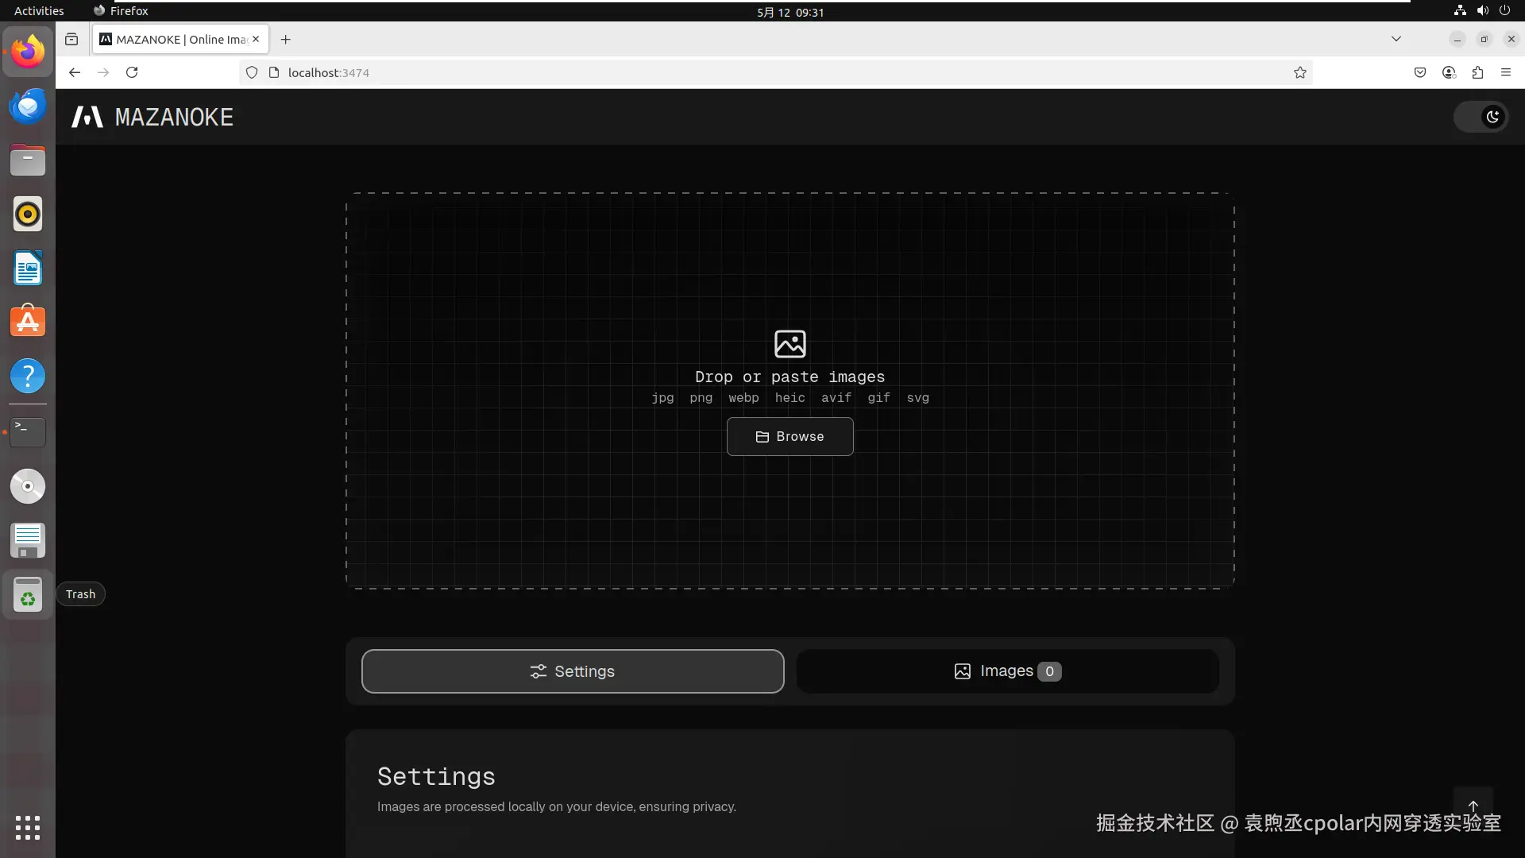Open the system power menu
Viewport: 1525px width, 858px height.
pyautogui.click(x=1504, y=11)
